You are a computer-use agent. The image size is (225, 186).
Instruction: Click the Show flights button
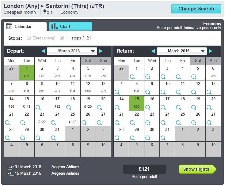pyautogui.click(x=197, y=169)
